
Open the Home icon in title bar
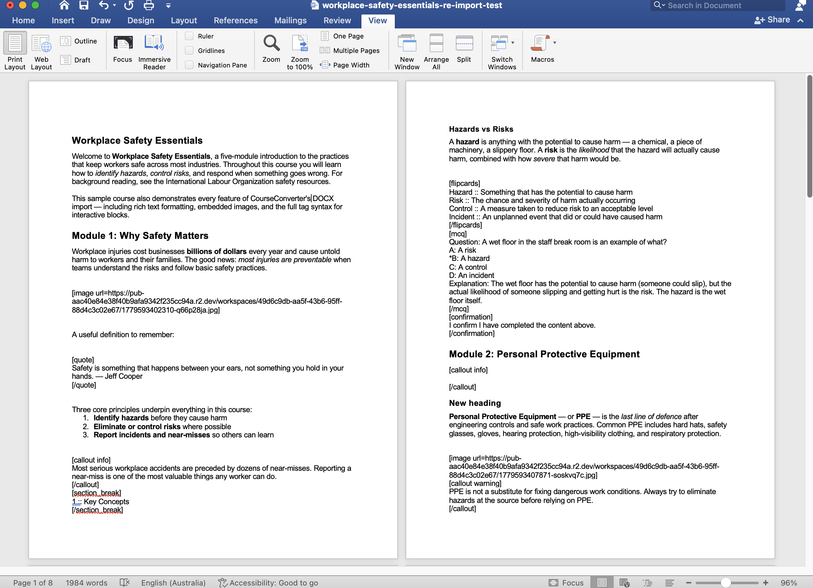click(x=64, y=5)
